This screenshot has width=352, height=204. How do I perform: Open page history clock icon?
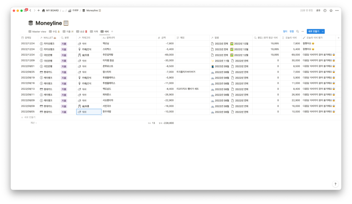click(x=325, y=11)
